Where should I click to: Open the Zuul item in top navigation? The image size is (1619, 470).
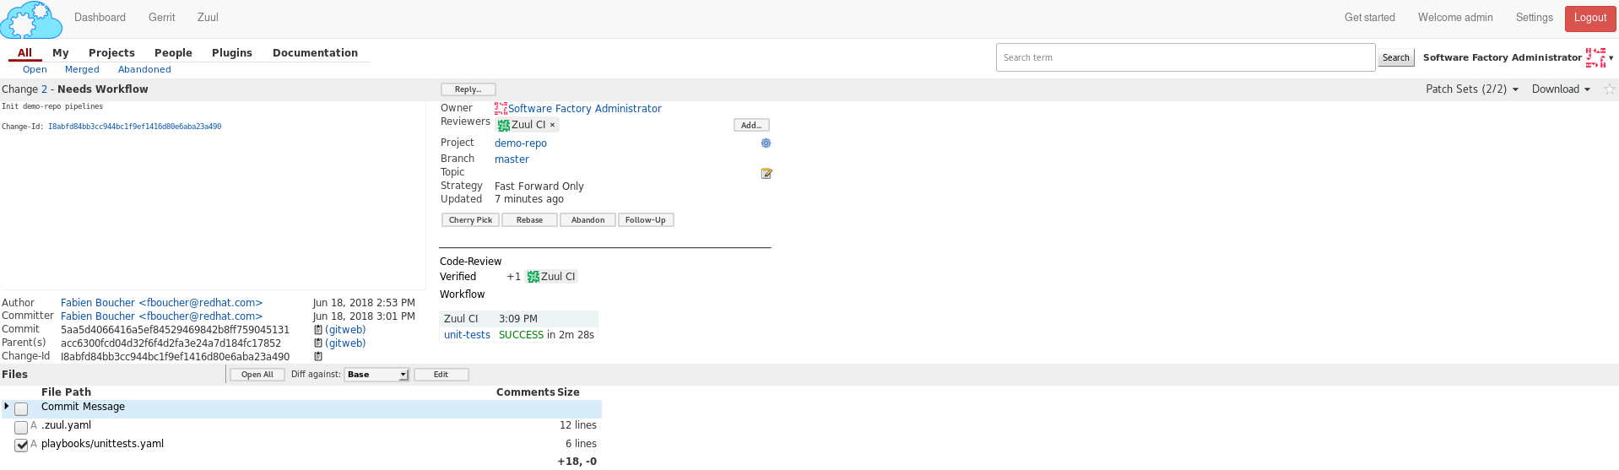point(208,18)
